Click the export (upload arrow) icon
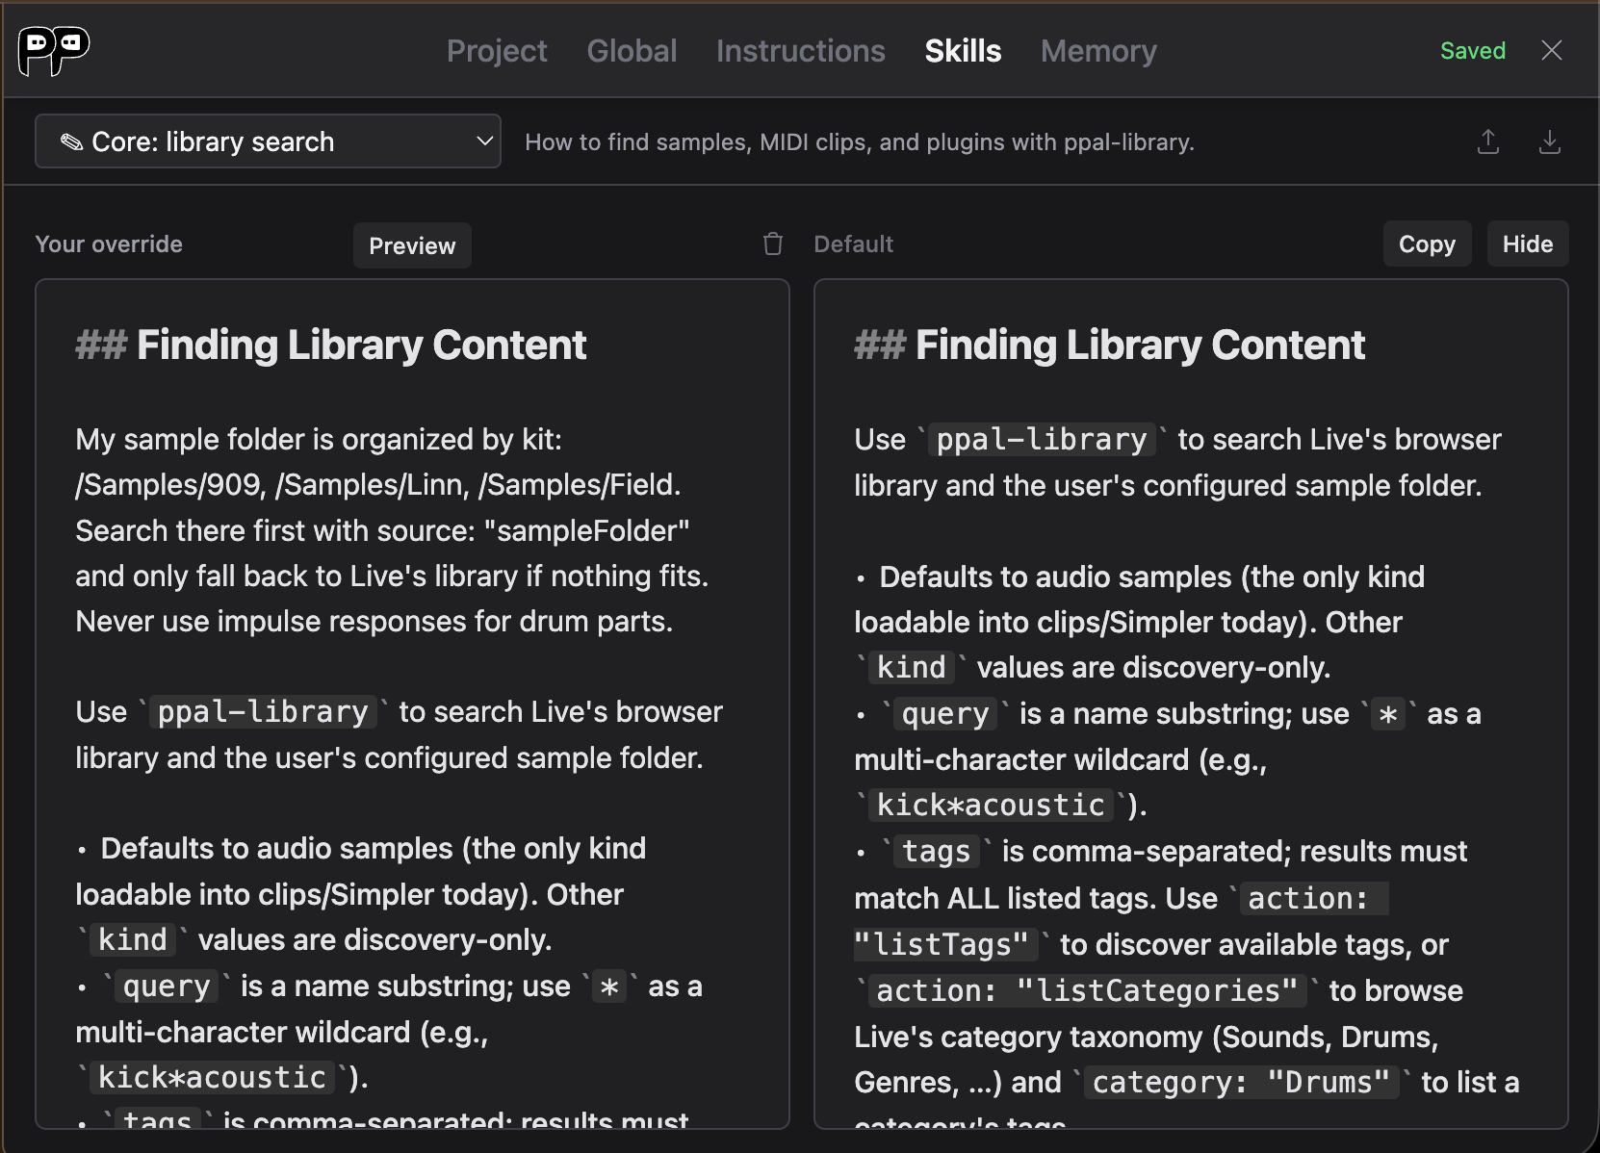 coord(1488,142)
